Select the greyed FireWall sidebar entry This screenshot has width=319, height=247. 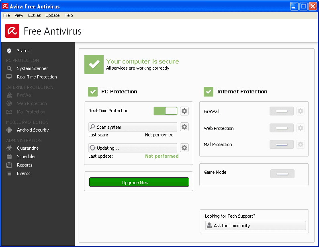25,95
